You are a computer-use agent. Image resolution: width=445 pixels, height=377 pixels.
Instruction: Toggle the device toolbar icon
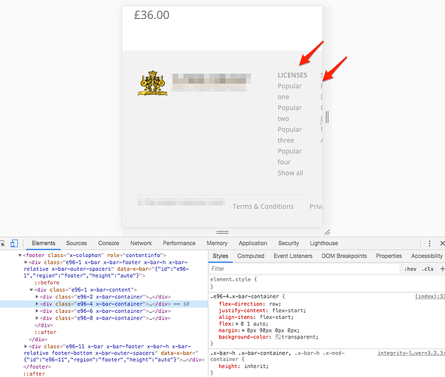[x=14, y=244]
